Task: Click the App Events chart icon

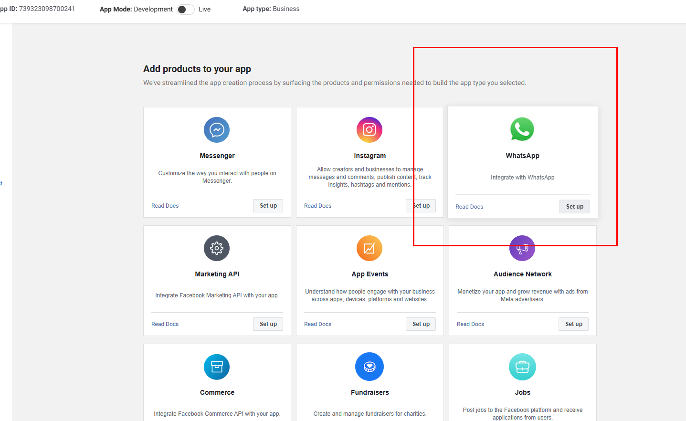Action: [369, 248]
